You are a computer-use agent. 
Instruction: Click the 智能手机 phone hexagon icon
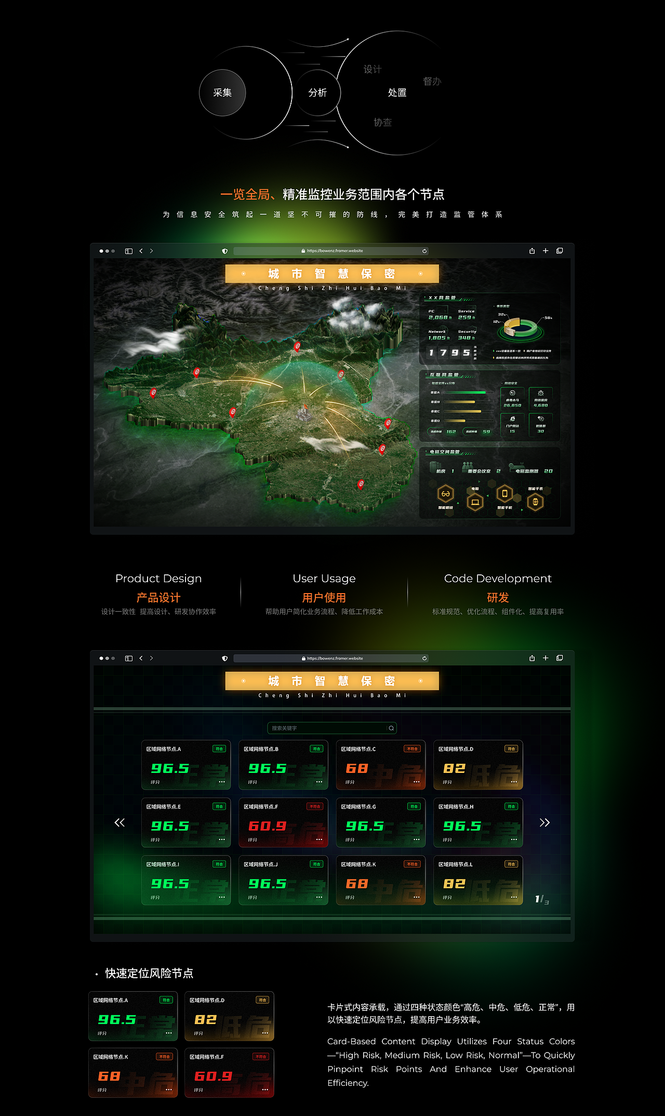pos(504,494)
